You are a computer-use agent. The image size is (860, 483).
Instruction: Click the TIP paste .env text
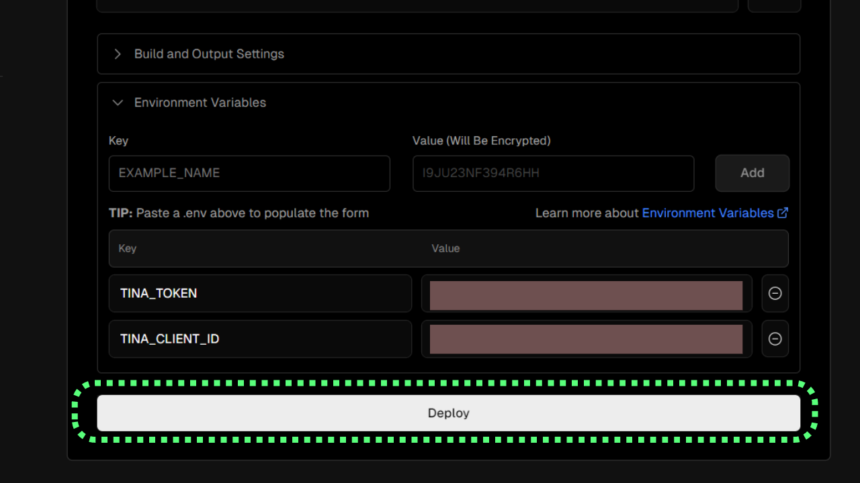coord(239,213)
